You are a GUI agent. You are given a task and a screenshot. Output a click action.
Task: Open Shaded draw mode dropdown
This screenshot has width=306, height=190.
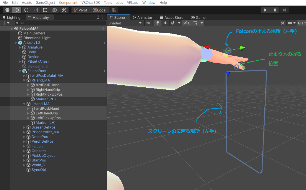[x=125, y=23]
